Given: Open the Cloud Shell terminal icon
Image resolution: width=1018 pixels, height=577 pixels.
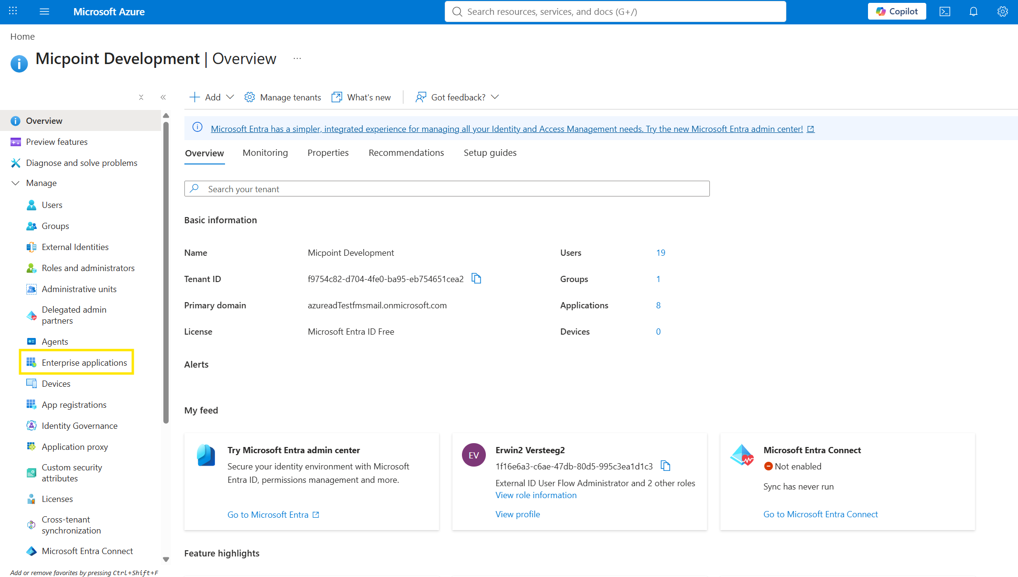Looking at the screenshot, I should pos(944,11).
